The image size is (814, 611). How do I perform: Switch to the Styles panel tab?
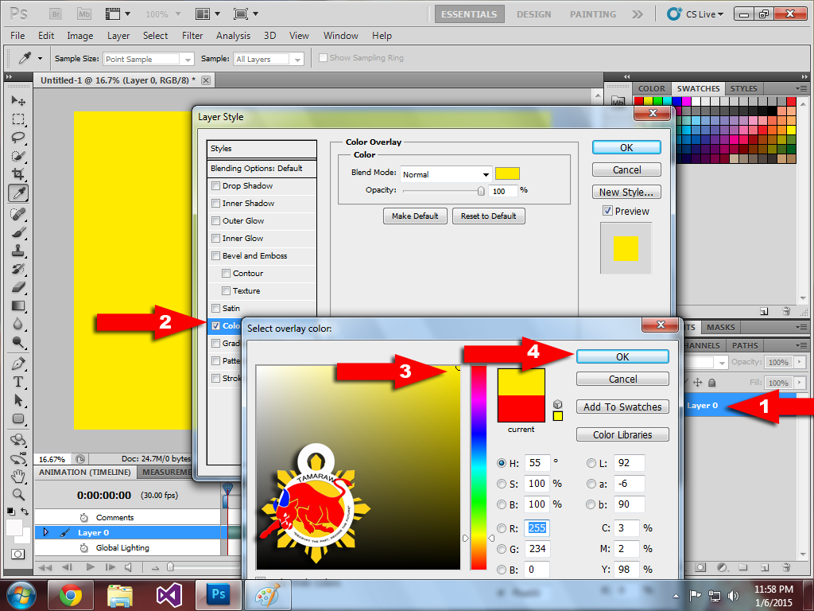[743, 88]
